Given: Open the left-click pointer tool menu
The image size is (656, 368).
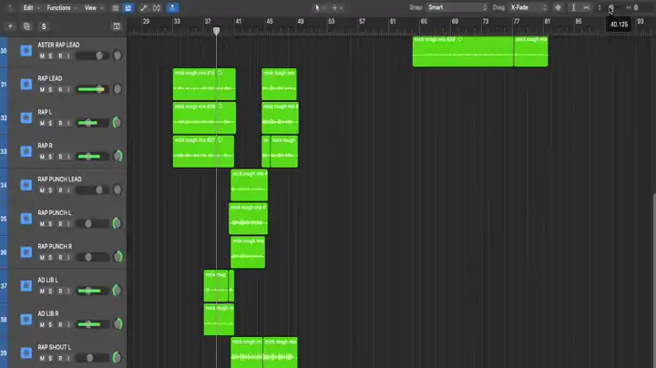Looking at the screenshot, I should (319, 7).
